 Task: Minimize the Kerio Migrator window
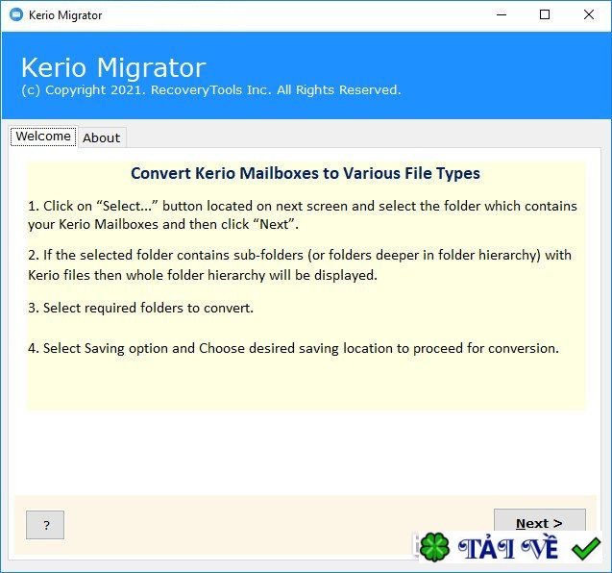pyautogui.click(x=502, y=14)
